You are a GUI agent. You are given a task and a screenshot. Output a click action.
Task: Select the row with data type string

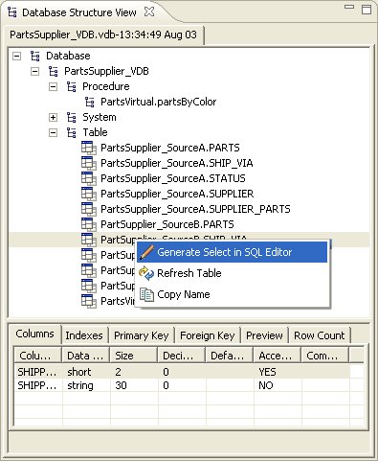click(x=182, y=385)
